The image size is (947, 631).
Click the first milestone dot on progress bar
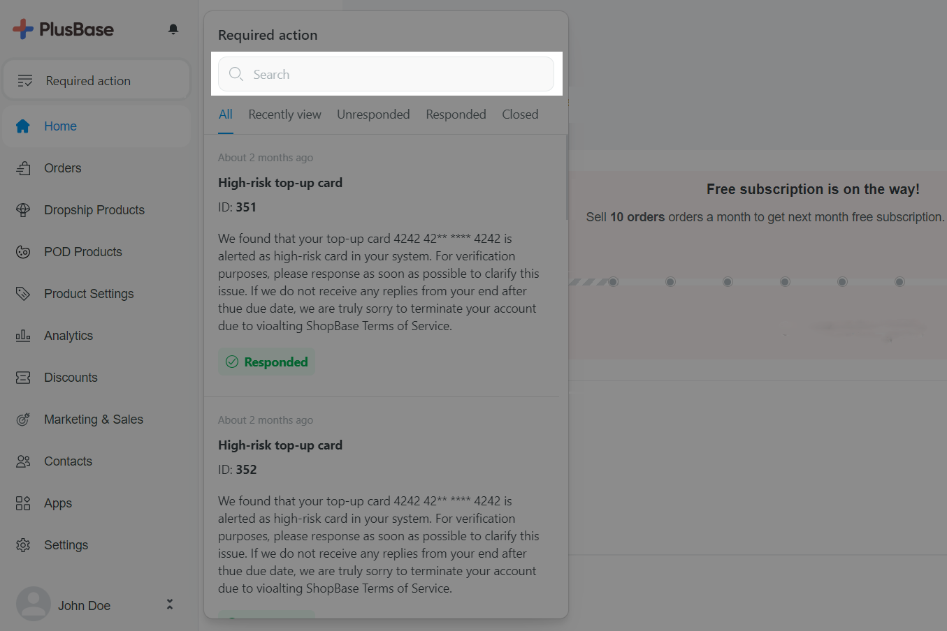coord(613,282)
